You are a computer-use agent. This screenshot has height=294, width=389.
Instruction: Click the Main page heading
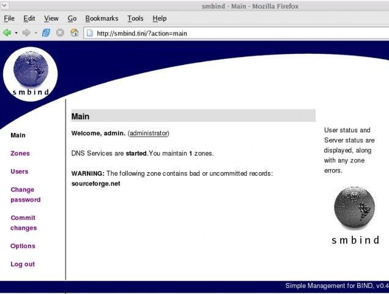click(x=80, y=116)
